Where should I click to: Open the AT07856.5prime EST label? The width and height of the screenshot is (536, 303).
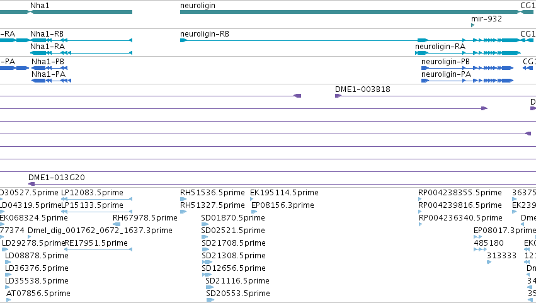point(38,294)
